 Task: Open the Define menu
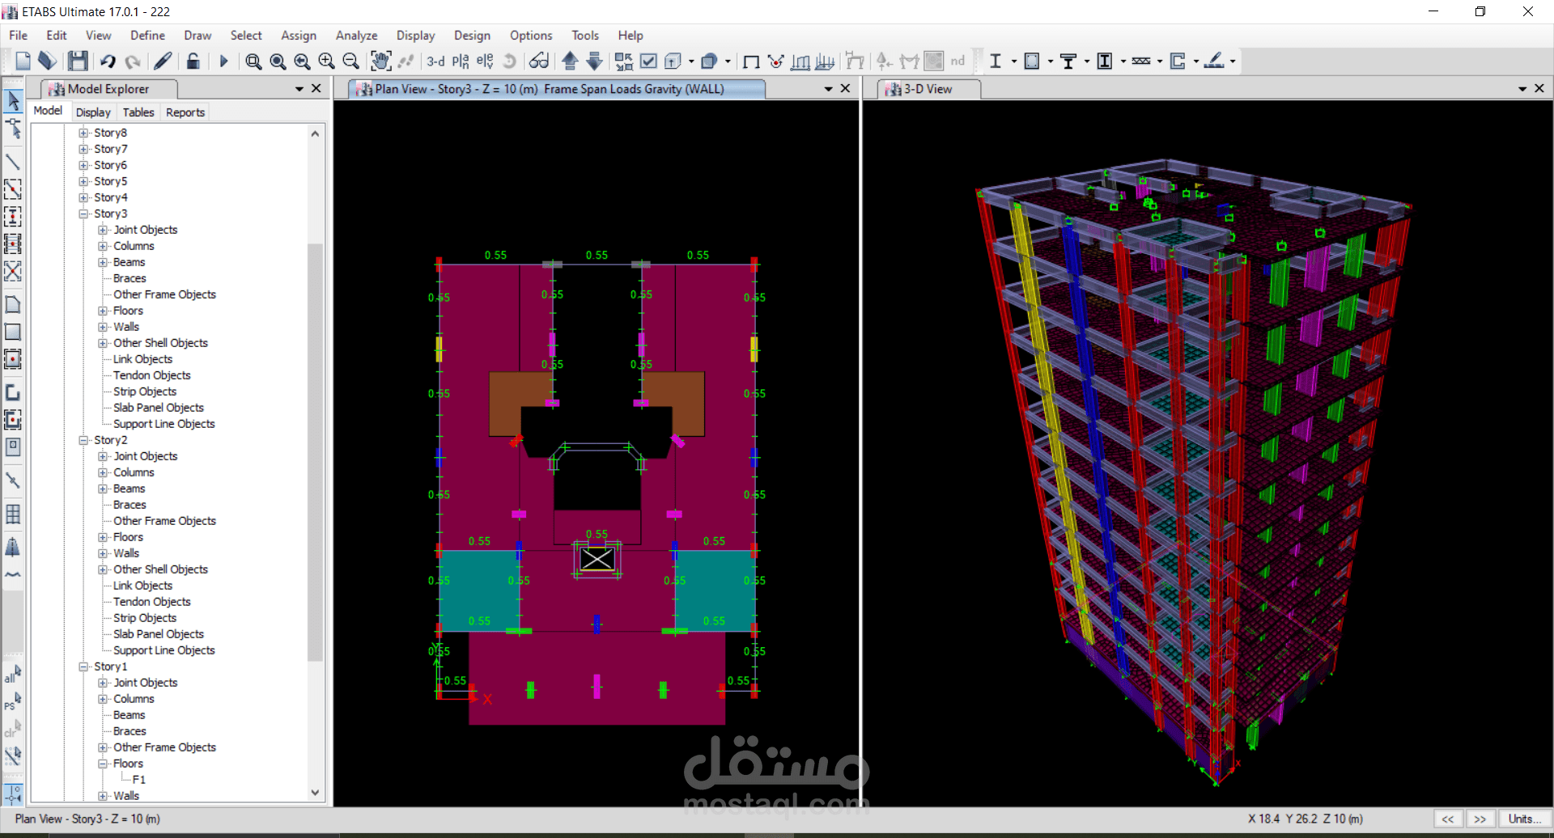(x=148, y=36)
